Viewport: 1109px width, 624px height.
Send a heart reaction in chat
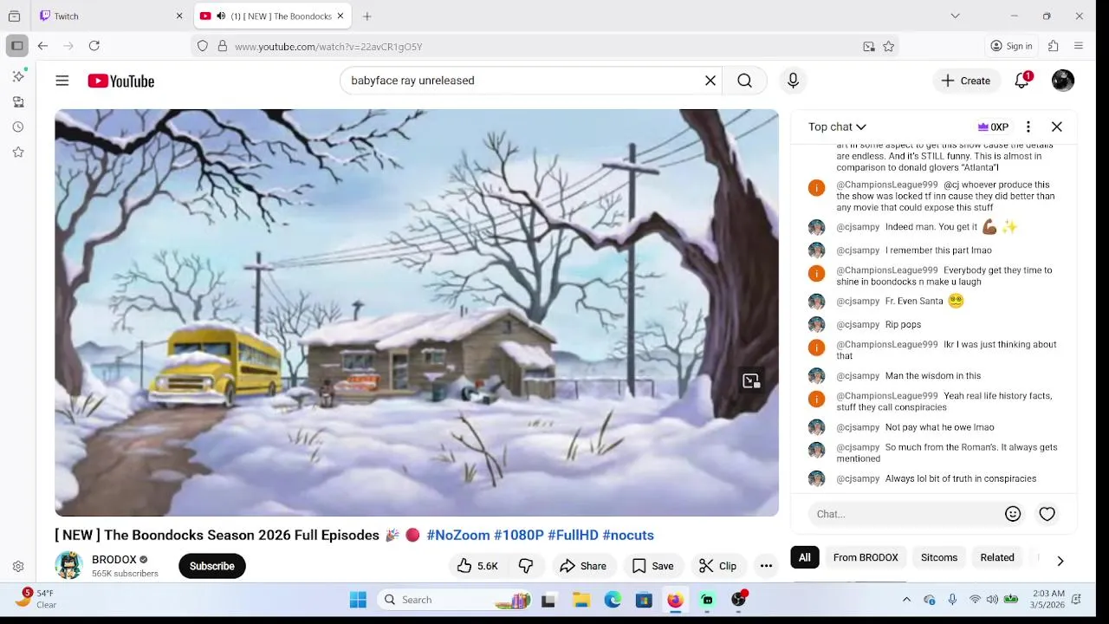[1047, 514]
